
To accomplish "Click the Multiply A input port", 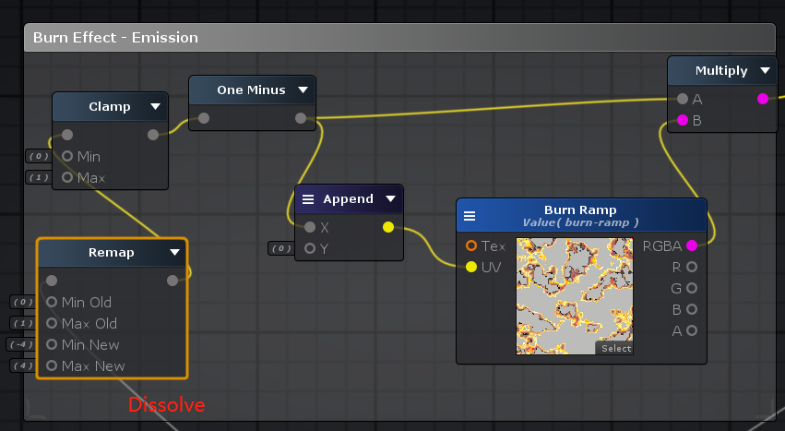I will tap(683, 99).
